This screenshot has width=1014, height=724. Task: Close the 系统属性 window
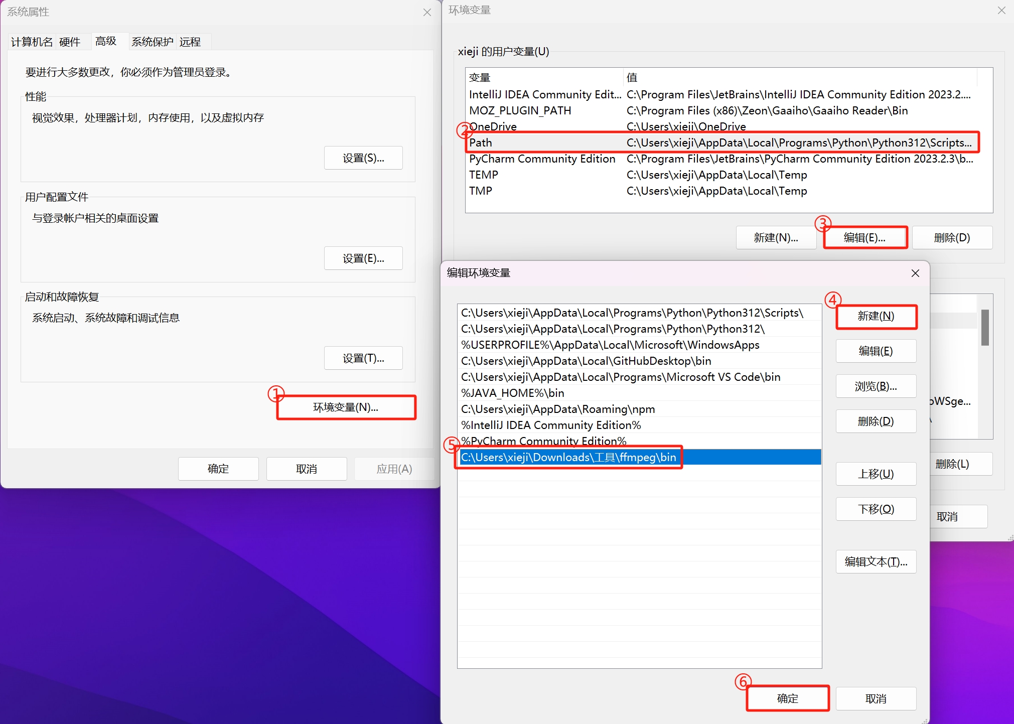click(427, 12)
